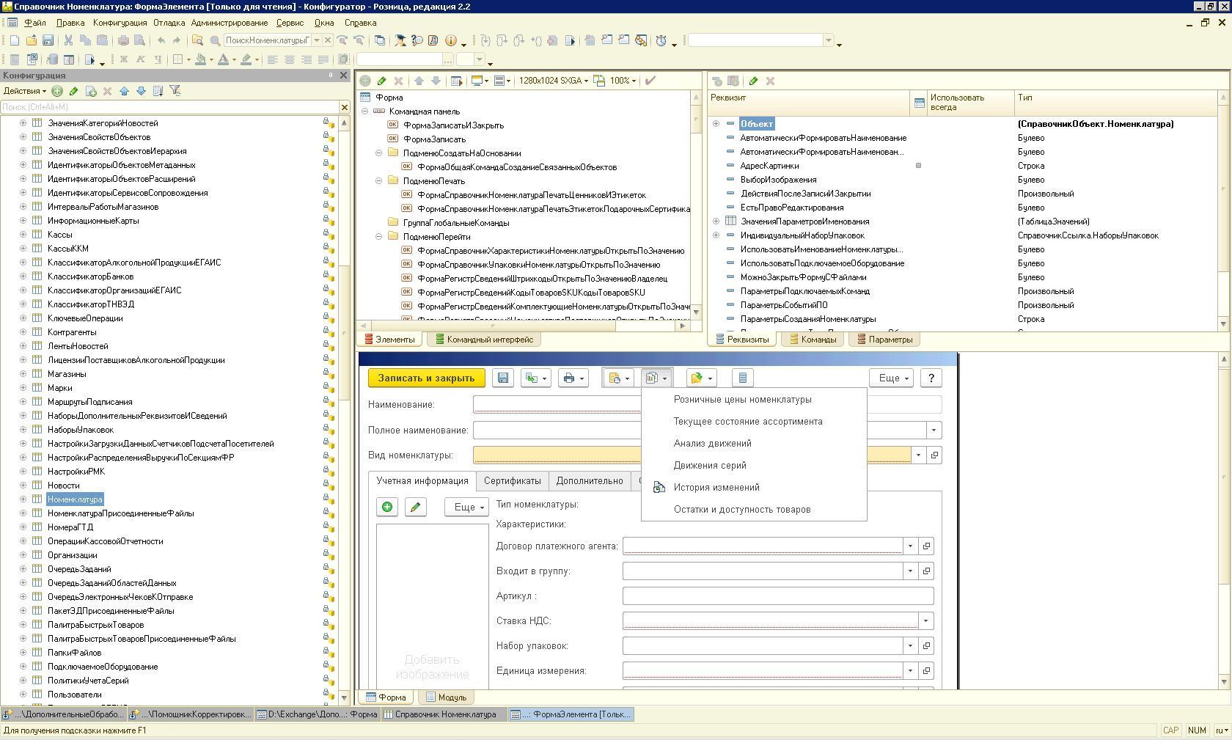Click the ru language indicator in status bar
The height and width of the screenshot is (740, 1232).
(1221, 730)
